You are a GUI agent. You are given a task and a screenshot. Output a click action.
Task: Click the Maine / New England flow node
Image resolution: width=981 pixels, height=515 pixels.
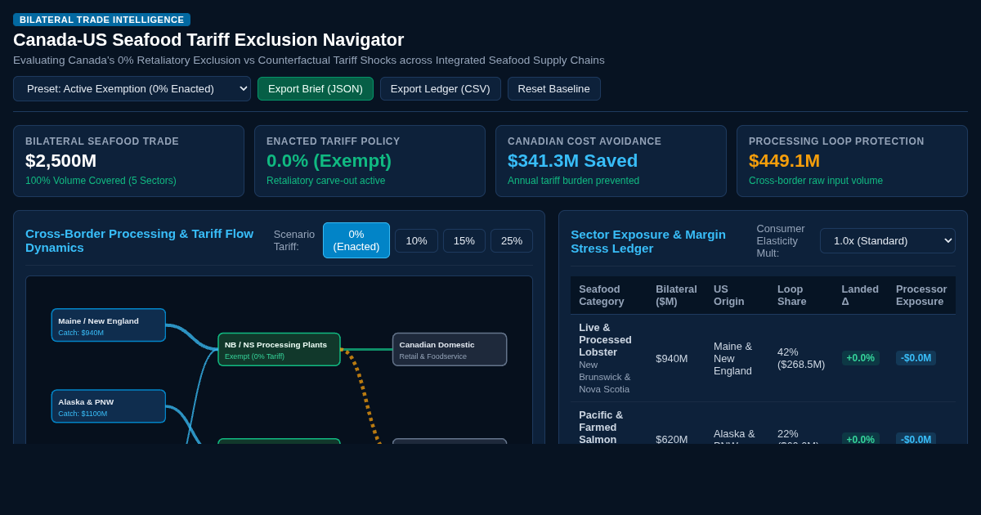109,325
